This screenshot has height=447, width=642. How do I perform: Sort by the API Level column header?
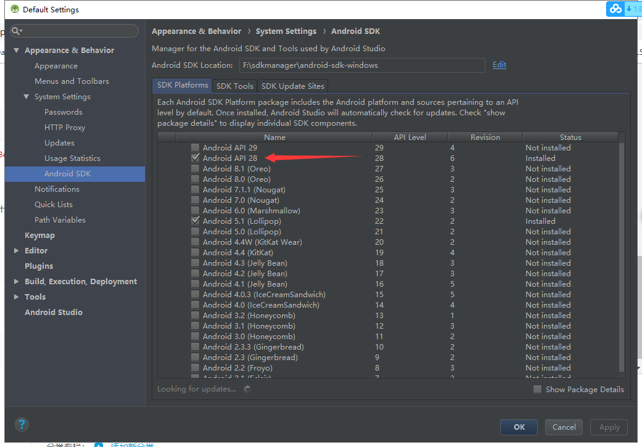[410, 137]
